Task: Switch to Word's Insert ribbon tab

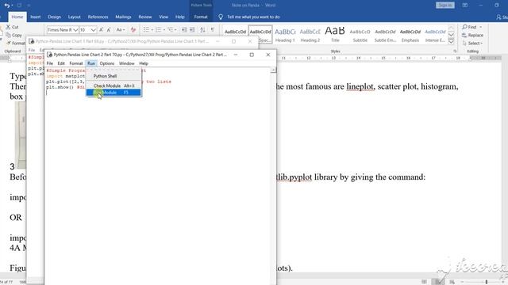Action: 35,17
